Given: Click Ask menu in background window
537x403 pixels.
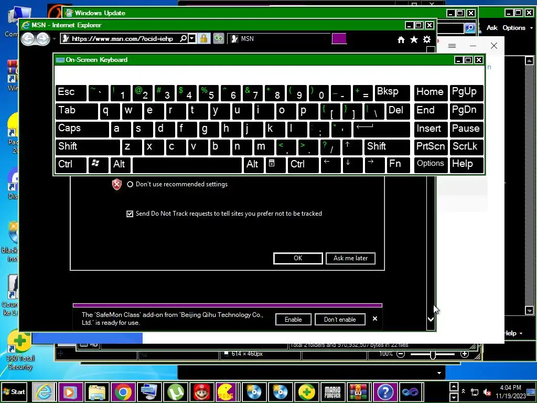Looking at the screenshot, I should (x=492, y=28).
